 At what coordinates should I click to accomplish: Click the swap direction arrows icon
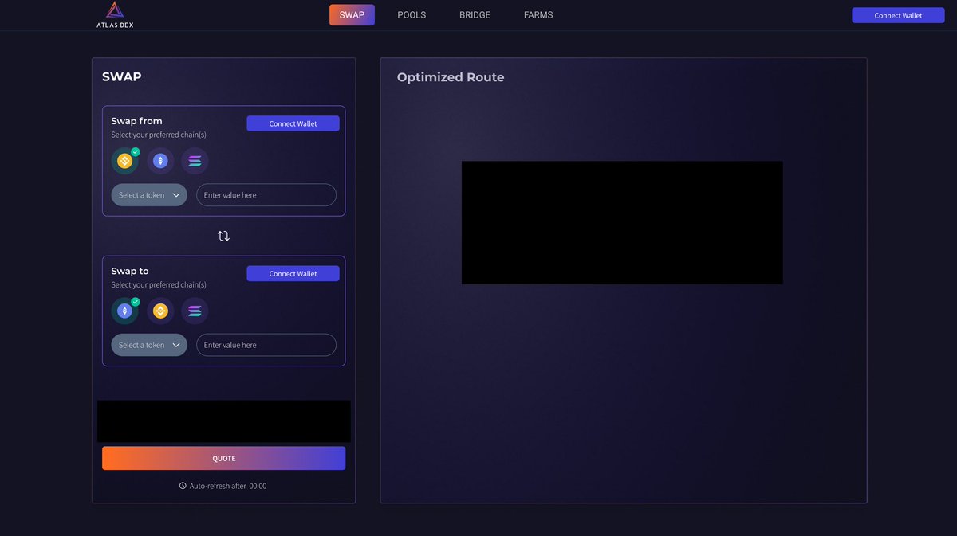pyautogui.click(x=223, y=236)
